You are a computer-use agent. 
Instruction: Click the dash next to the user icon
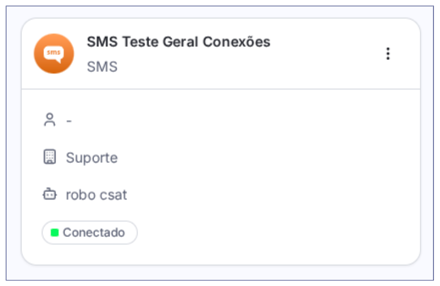point(69,120)
